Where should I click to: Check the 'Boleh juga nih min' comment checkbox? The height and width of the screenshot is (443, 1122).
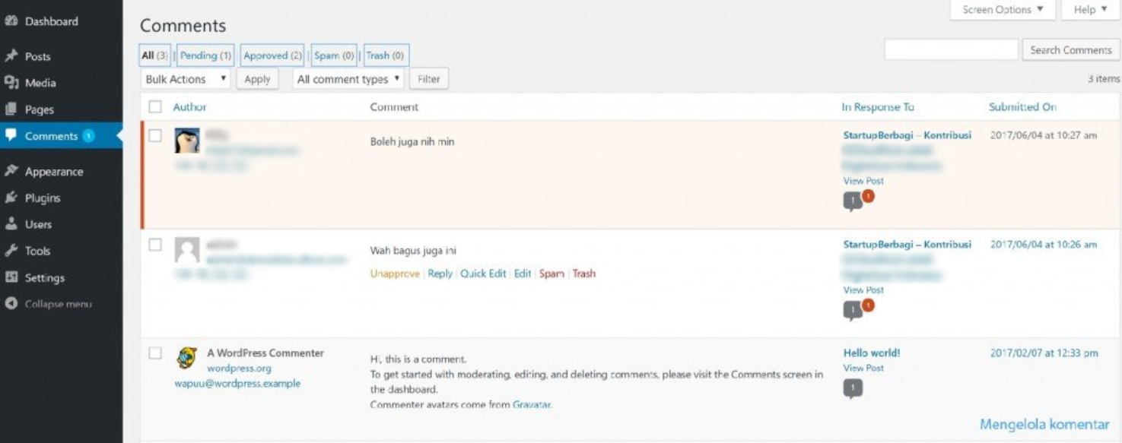click(x=155, y=135)
